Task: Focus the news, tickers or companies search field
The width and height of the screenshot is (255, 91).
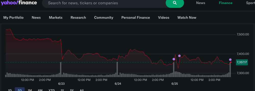Action: [x=104, y=3]
